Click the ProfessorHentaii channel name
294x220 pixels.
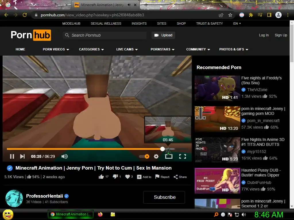[x=45, y=196]
